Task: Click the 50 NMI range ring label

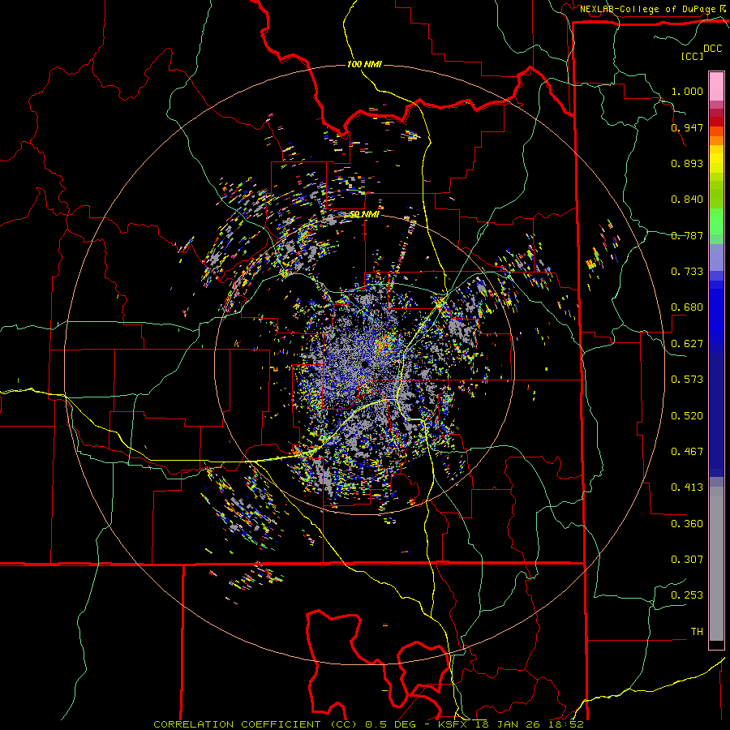Action: pos(364,214)
